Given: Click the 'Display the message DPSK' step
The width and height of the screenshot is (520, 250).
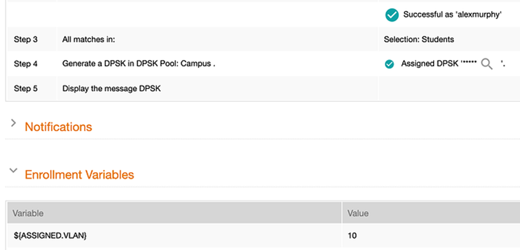Looking at the screenshot, I should pyautogui.click(x=111, y=88).
